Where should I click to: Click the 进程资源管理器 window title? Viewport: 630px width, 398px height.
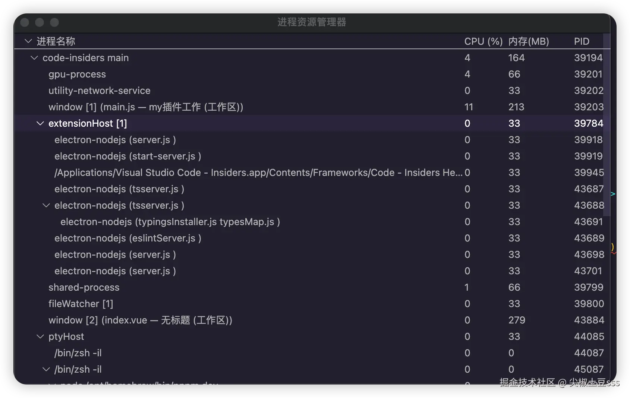click(312, 22)
